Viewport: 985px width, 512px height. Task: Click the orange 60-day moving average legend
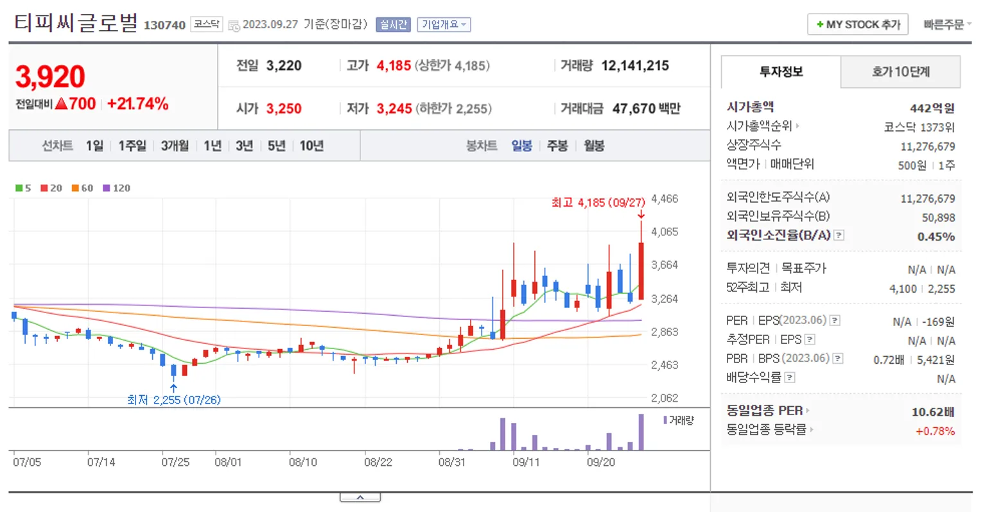point(82,188)
